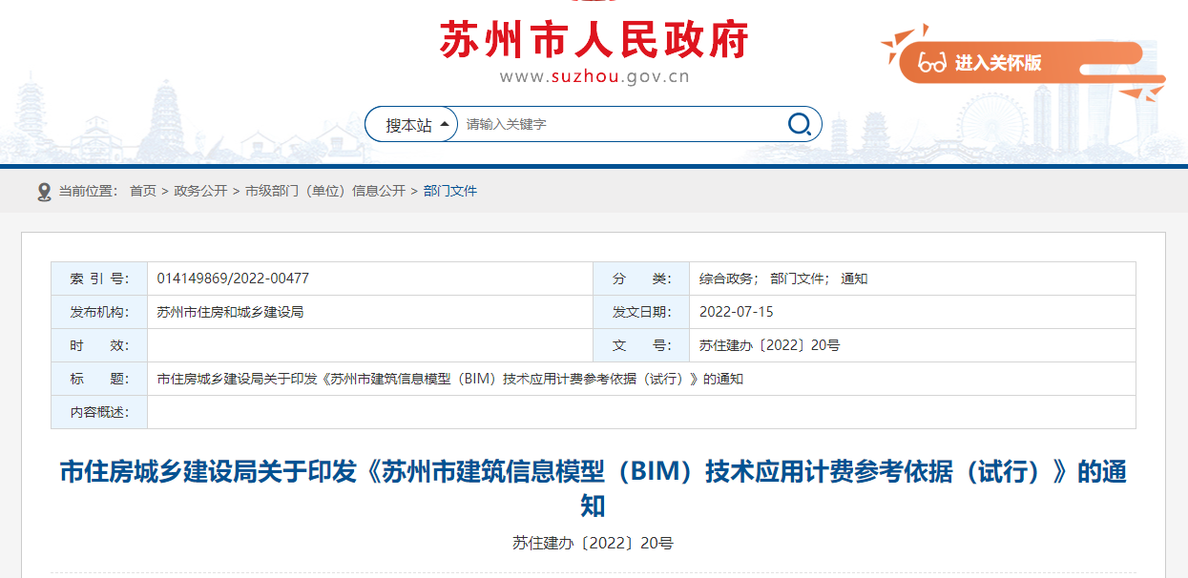1188x578 pixels.
Task: Click the 文 号 label cell
Action: 641,345
